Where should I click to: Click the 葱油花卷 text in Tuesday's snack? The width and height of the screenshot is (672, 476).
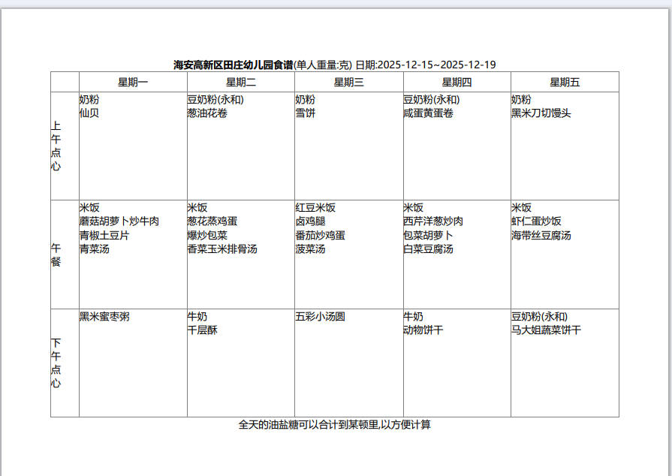click(211, 114)
